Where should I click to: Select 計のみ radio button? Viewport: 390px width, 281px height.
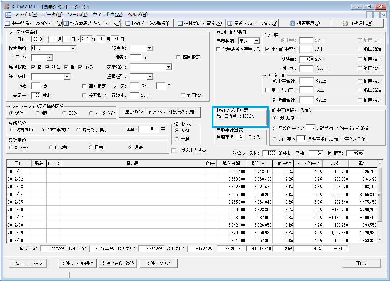[11, 147]
